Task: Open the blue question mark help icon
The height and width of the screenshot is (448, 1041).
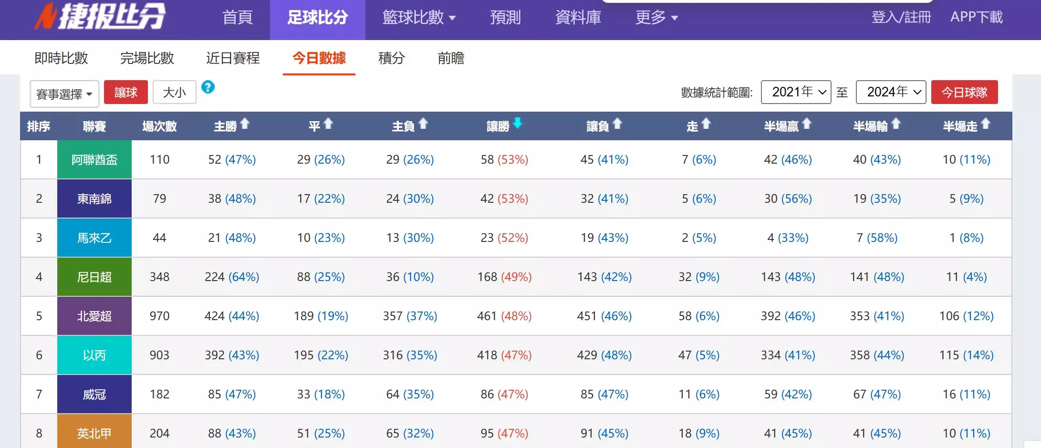Action: [208, 87]
